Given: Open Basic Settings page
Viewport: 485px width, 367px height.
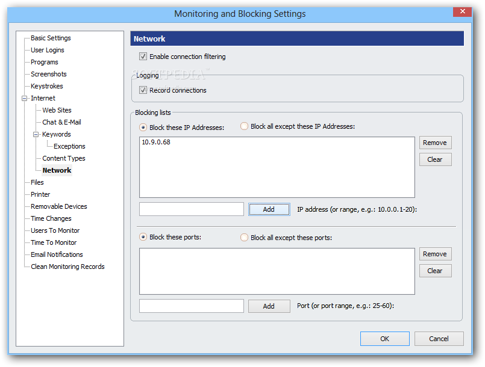Looking at the screenshot, I should click(x=51, y=38).
